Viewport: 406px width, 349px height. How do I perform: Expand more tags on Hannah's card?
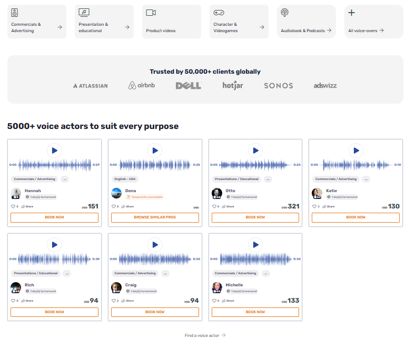click(65, 179)
